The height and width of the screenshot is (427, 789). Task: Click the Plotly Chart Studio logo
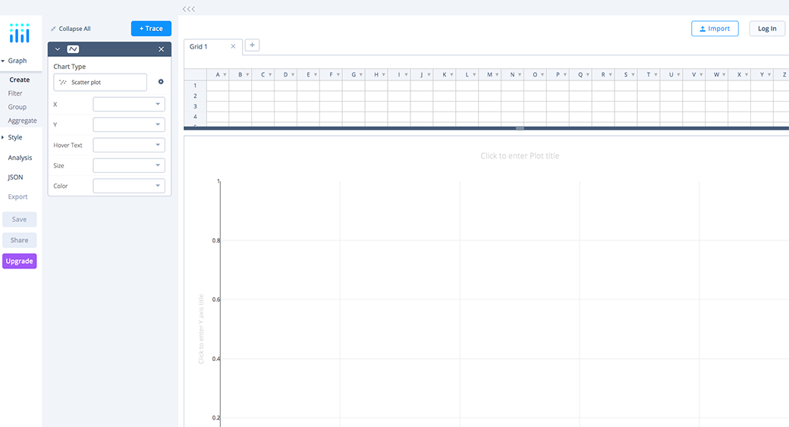[20, 33]
